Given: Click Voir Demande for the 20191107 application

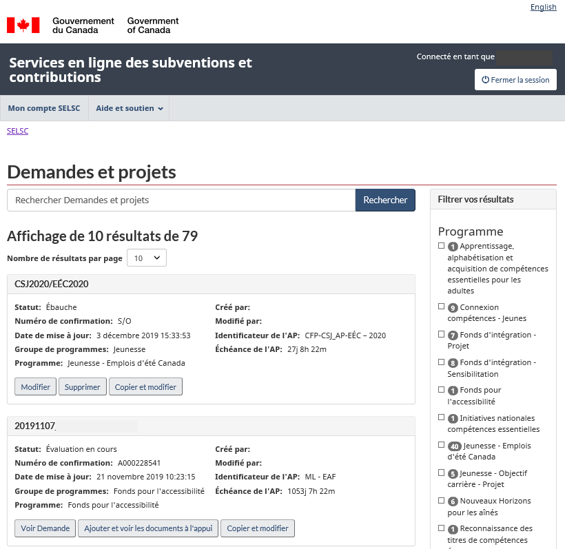Looking at the screenshot, I should tap(45, 528).
